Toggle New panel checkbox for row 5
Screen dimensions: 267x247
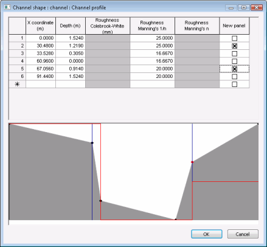[234, 69]
